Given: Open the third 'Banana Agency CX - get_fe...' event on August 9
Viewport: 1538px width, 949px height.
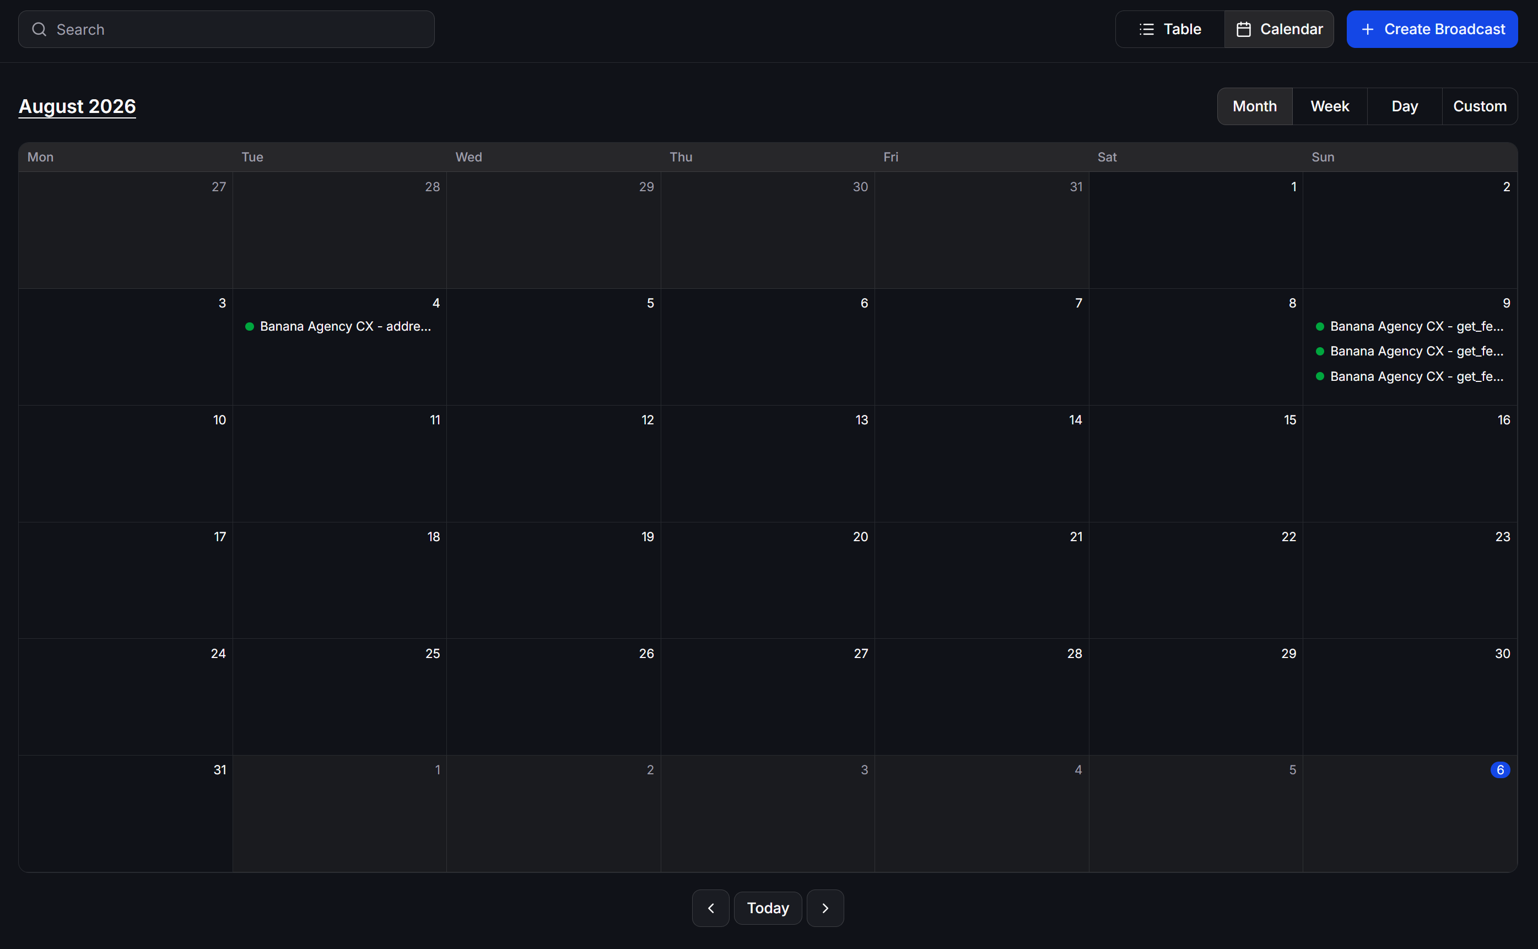Looking at the screenshot, I should 1410,376.
